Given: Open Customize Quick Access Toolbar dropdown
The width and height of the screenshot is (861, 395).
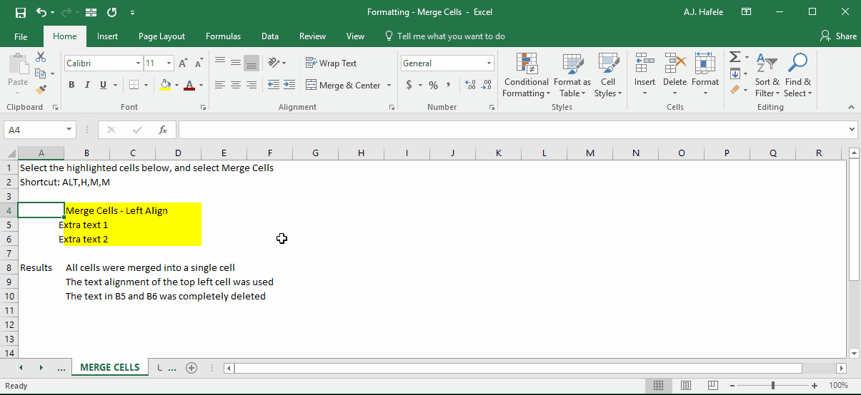Looking at the screenshot, I should pos(133,13).
